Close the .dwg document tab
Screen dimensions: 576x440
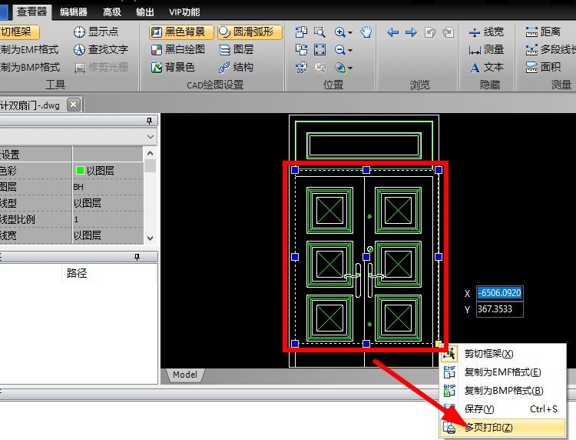[x=73, y=105]
